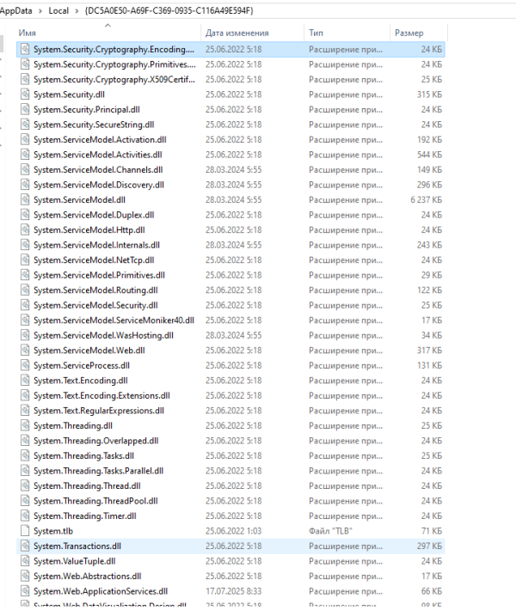Select the System.Threading.Tasks.dll file name
Screen dimensions: 516x610
[x=83, y=456]
